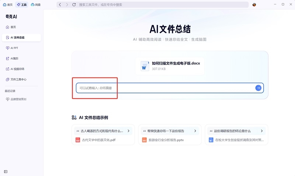Send the prompt with the blue arrow button
This screenshot has width=295, height=176.
(258, 88)
